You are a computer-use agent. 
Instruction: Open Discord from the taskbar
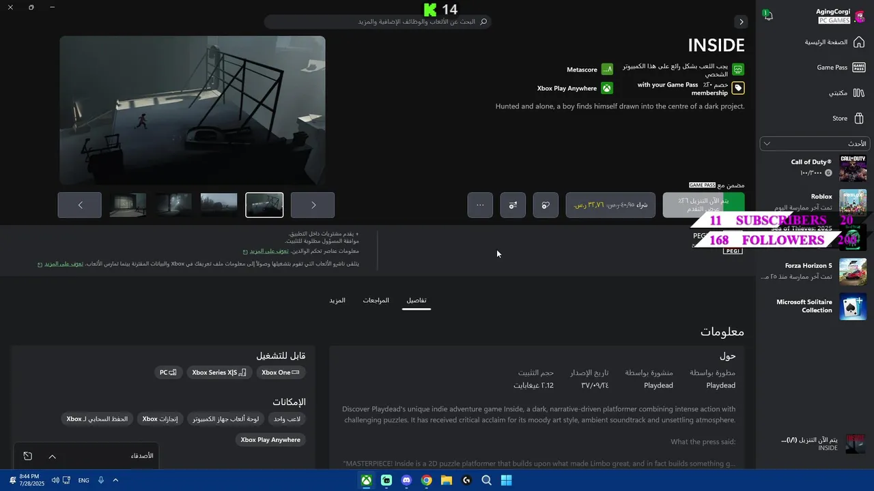406,480
